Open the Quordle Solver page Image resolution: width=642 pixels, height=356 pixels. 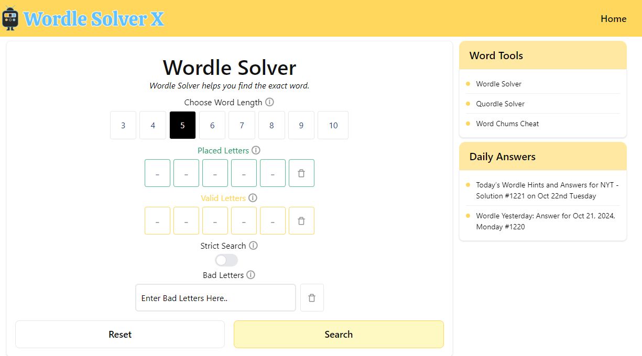(500, 104)
